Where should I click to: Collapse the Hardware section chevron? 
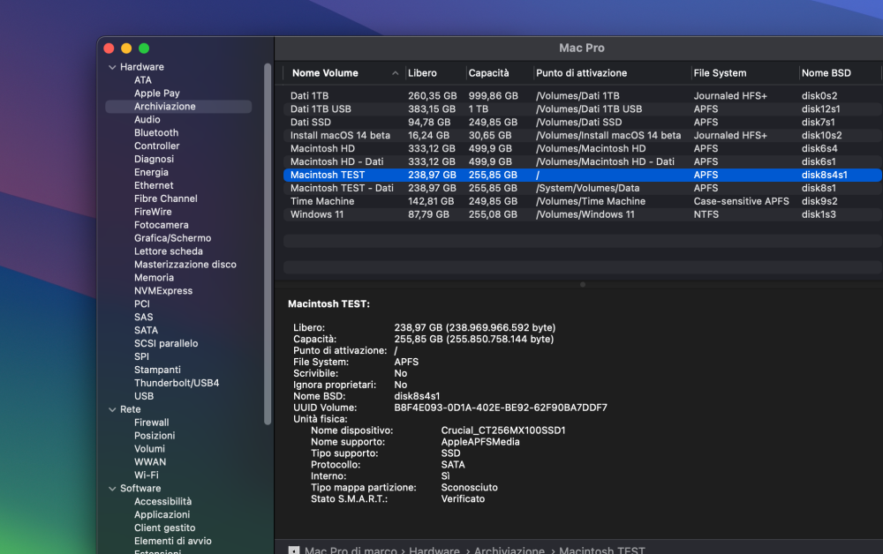[x=112, y=67]
